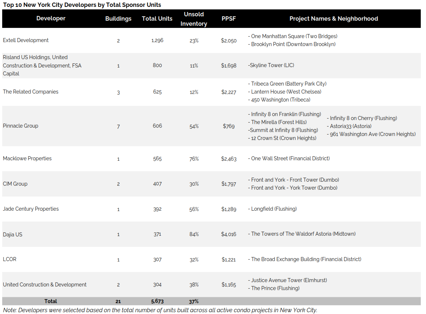Select the total units value '800'
Viewport: 426px width, 314px height.
pos(157,65)
